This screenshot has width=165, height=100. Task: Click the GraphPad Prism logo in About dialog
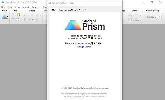click(x=85, y=25)
